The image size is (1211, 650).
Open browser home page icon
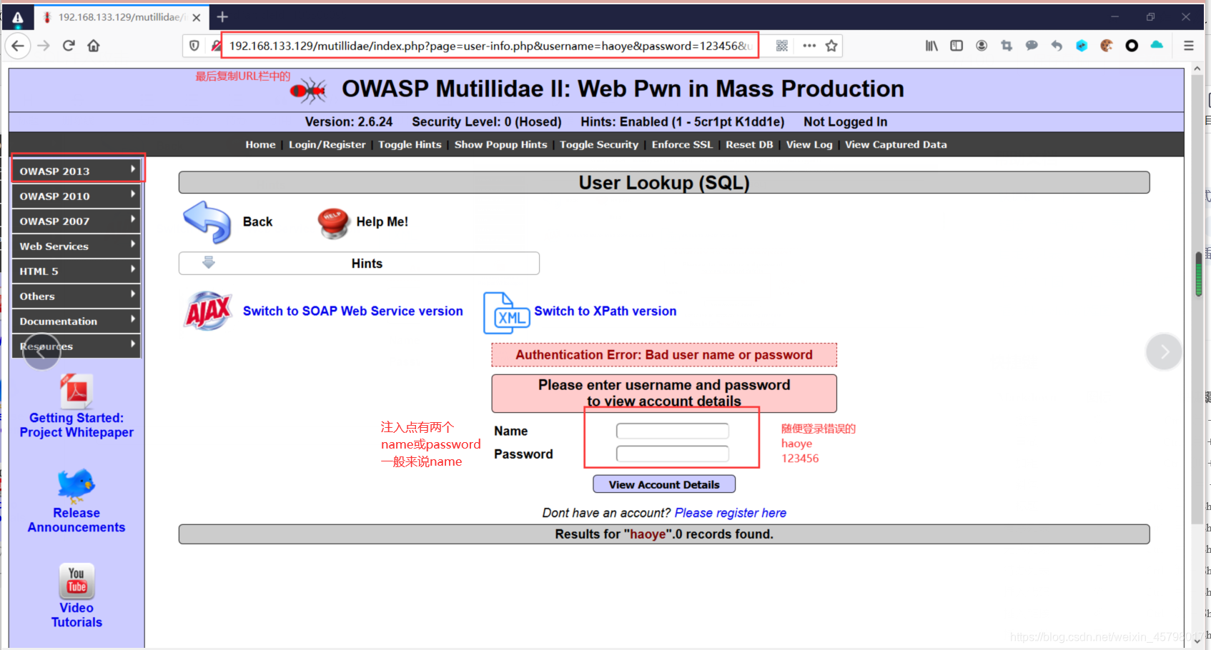[94, 46]
